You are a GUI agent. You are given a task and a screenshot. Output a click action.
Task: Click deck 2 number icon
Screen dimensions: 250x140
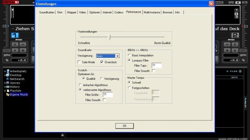pyautogui.click(x=235, y=35)
